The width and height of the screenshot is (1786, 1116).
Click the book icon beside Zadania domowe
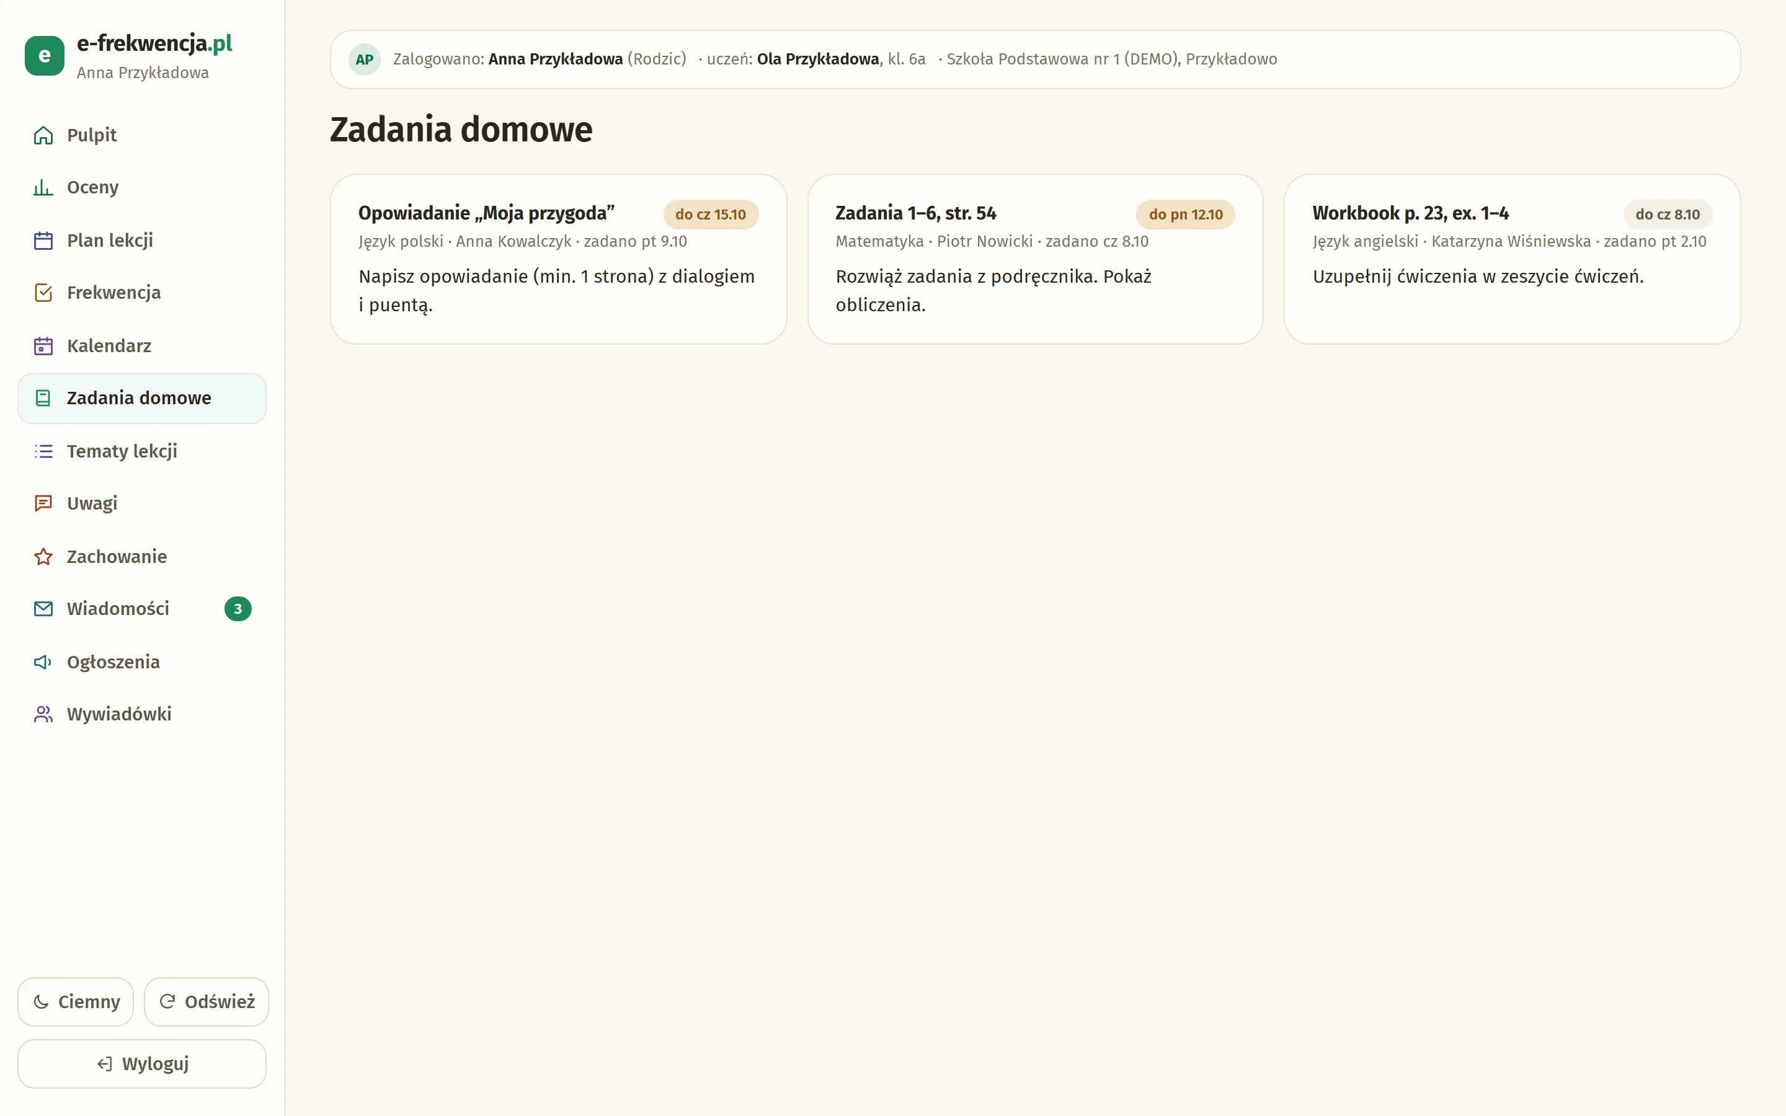click(x=43, y=399)
